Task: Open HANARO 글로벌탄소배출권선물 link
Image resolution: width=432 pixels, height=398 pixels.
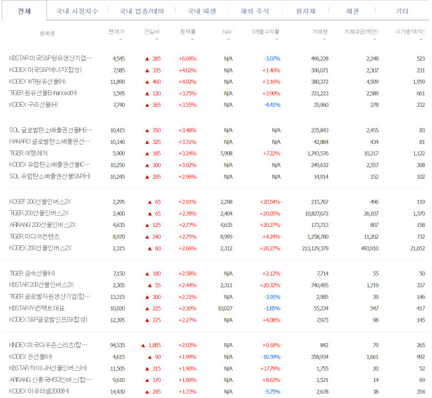Action: click(x=50, y=141)
